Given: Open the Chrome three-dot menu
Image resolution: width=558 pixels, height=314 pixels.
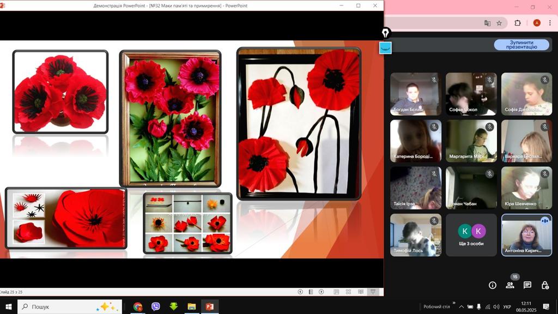Looking at the screenshot, I should (550, 23).
